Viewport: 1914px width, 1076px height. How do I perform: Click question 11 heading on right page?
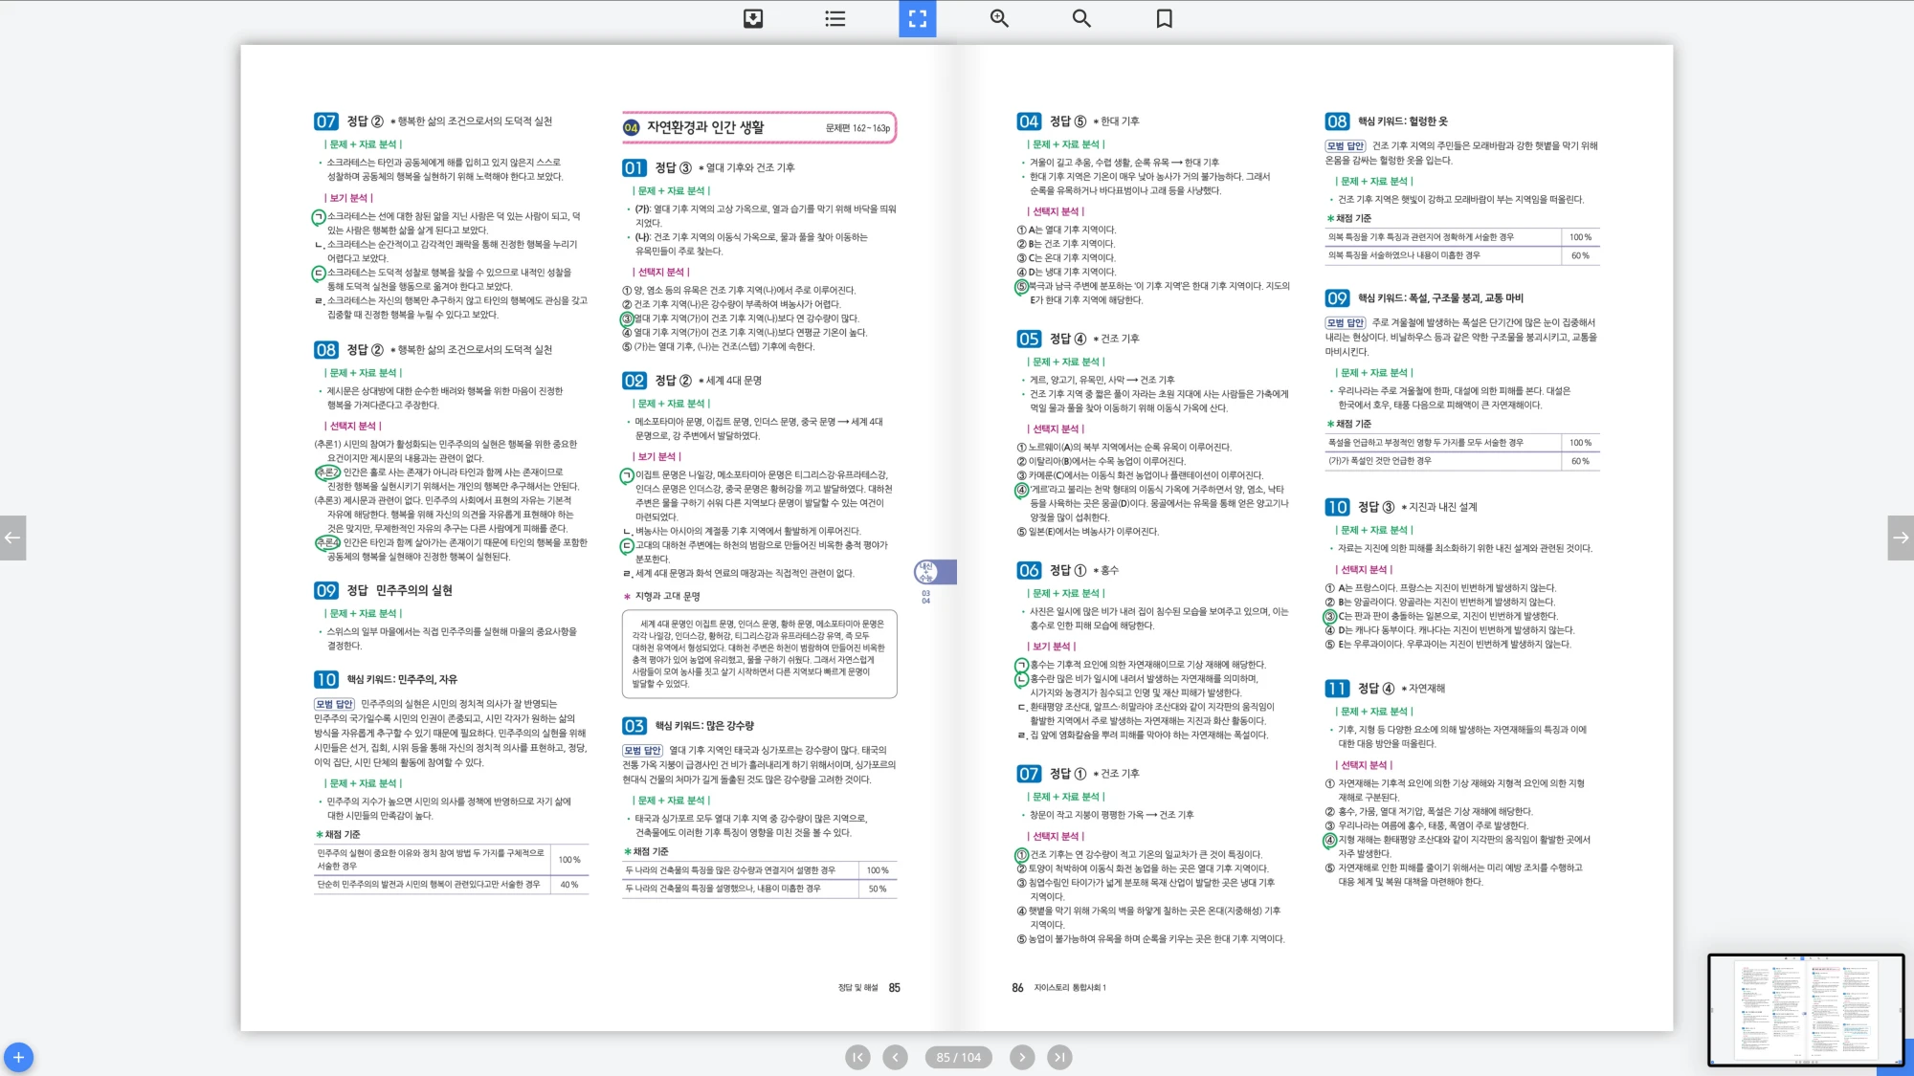pyautogui.click(x=1337, y=689)
